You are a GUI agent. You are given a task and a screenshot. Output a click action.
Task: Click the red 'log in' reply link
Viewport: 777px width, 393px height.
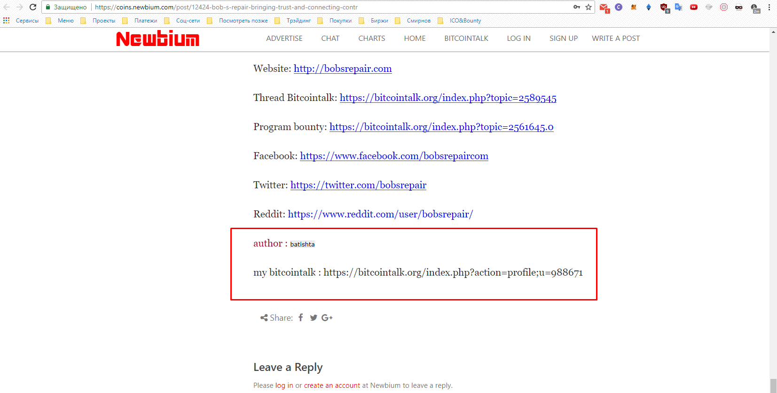click(284, 385)
